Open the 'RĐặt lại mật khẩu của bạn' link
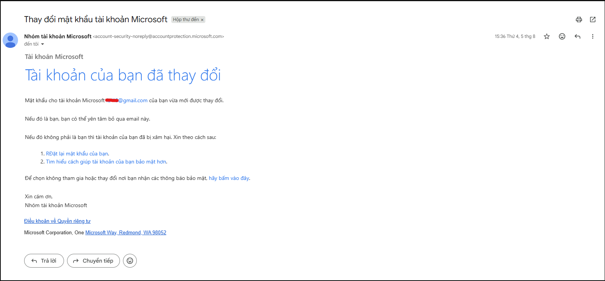605x281 pixels. pos(77,154)
